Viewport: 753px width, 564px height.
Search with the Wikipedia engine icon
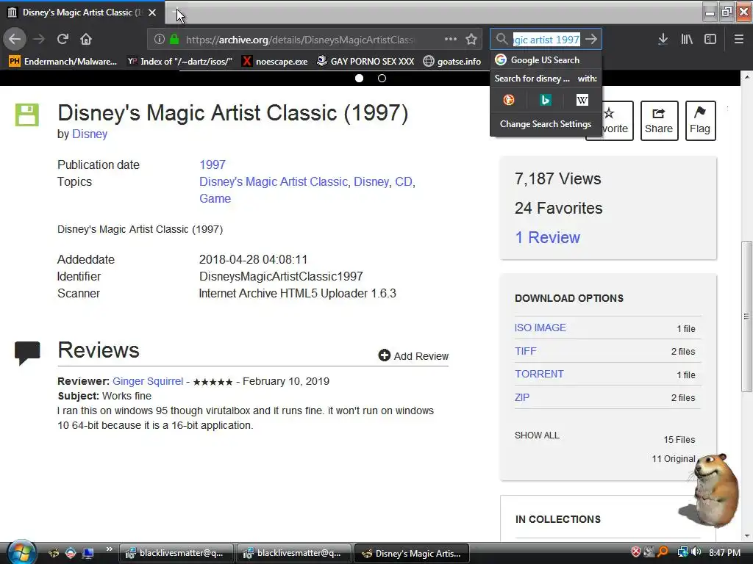[x=582, y=100]
